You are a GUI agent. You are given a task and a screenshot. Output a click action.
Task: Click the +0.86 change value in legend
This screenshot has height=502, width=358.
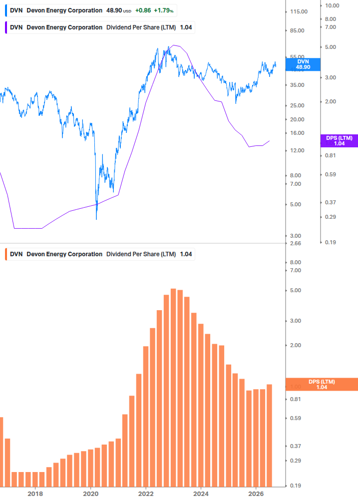tap(143, 10)
